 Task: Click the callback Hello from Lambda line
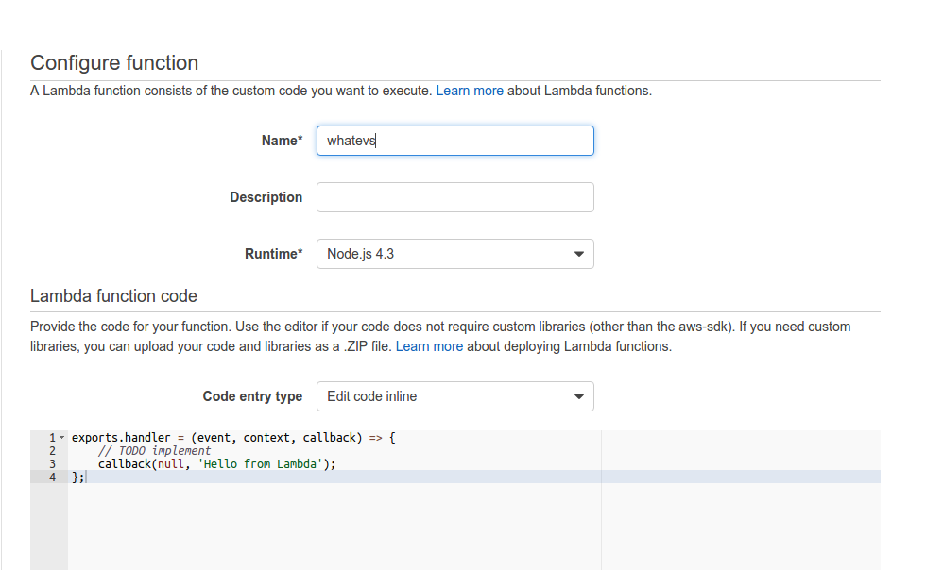click(217, 463)
